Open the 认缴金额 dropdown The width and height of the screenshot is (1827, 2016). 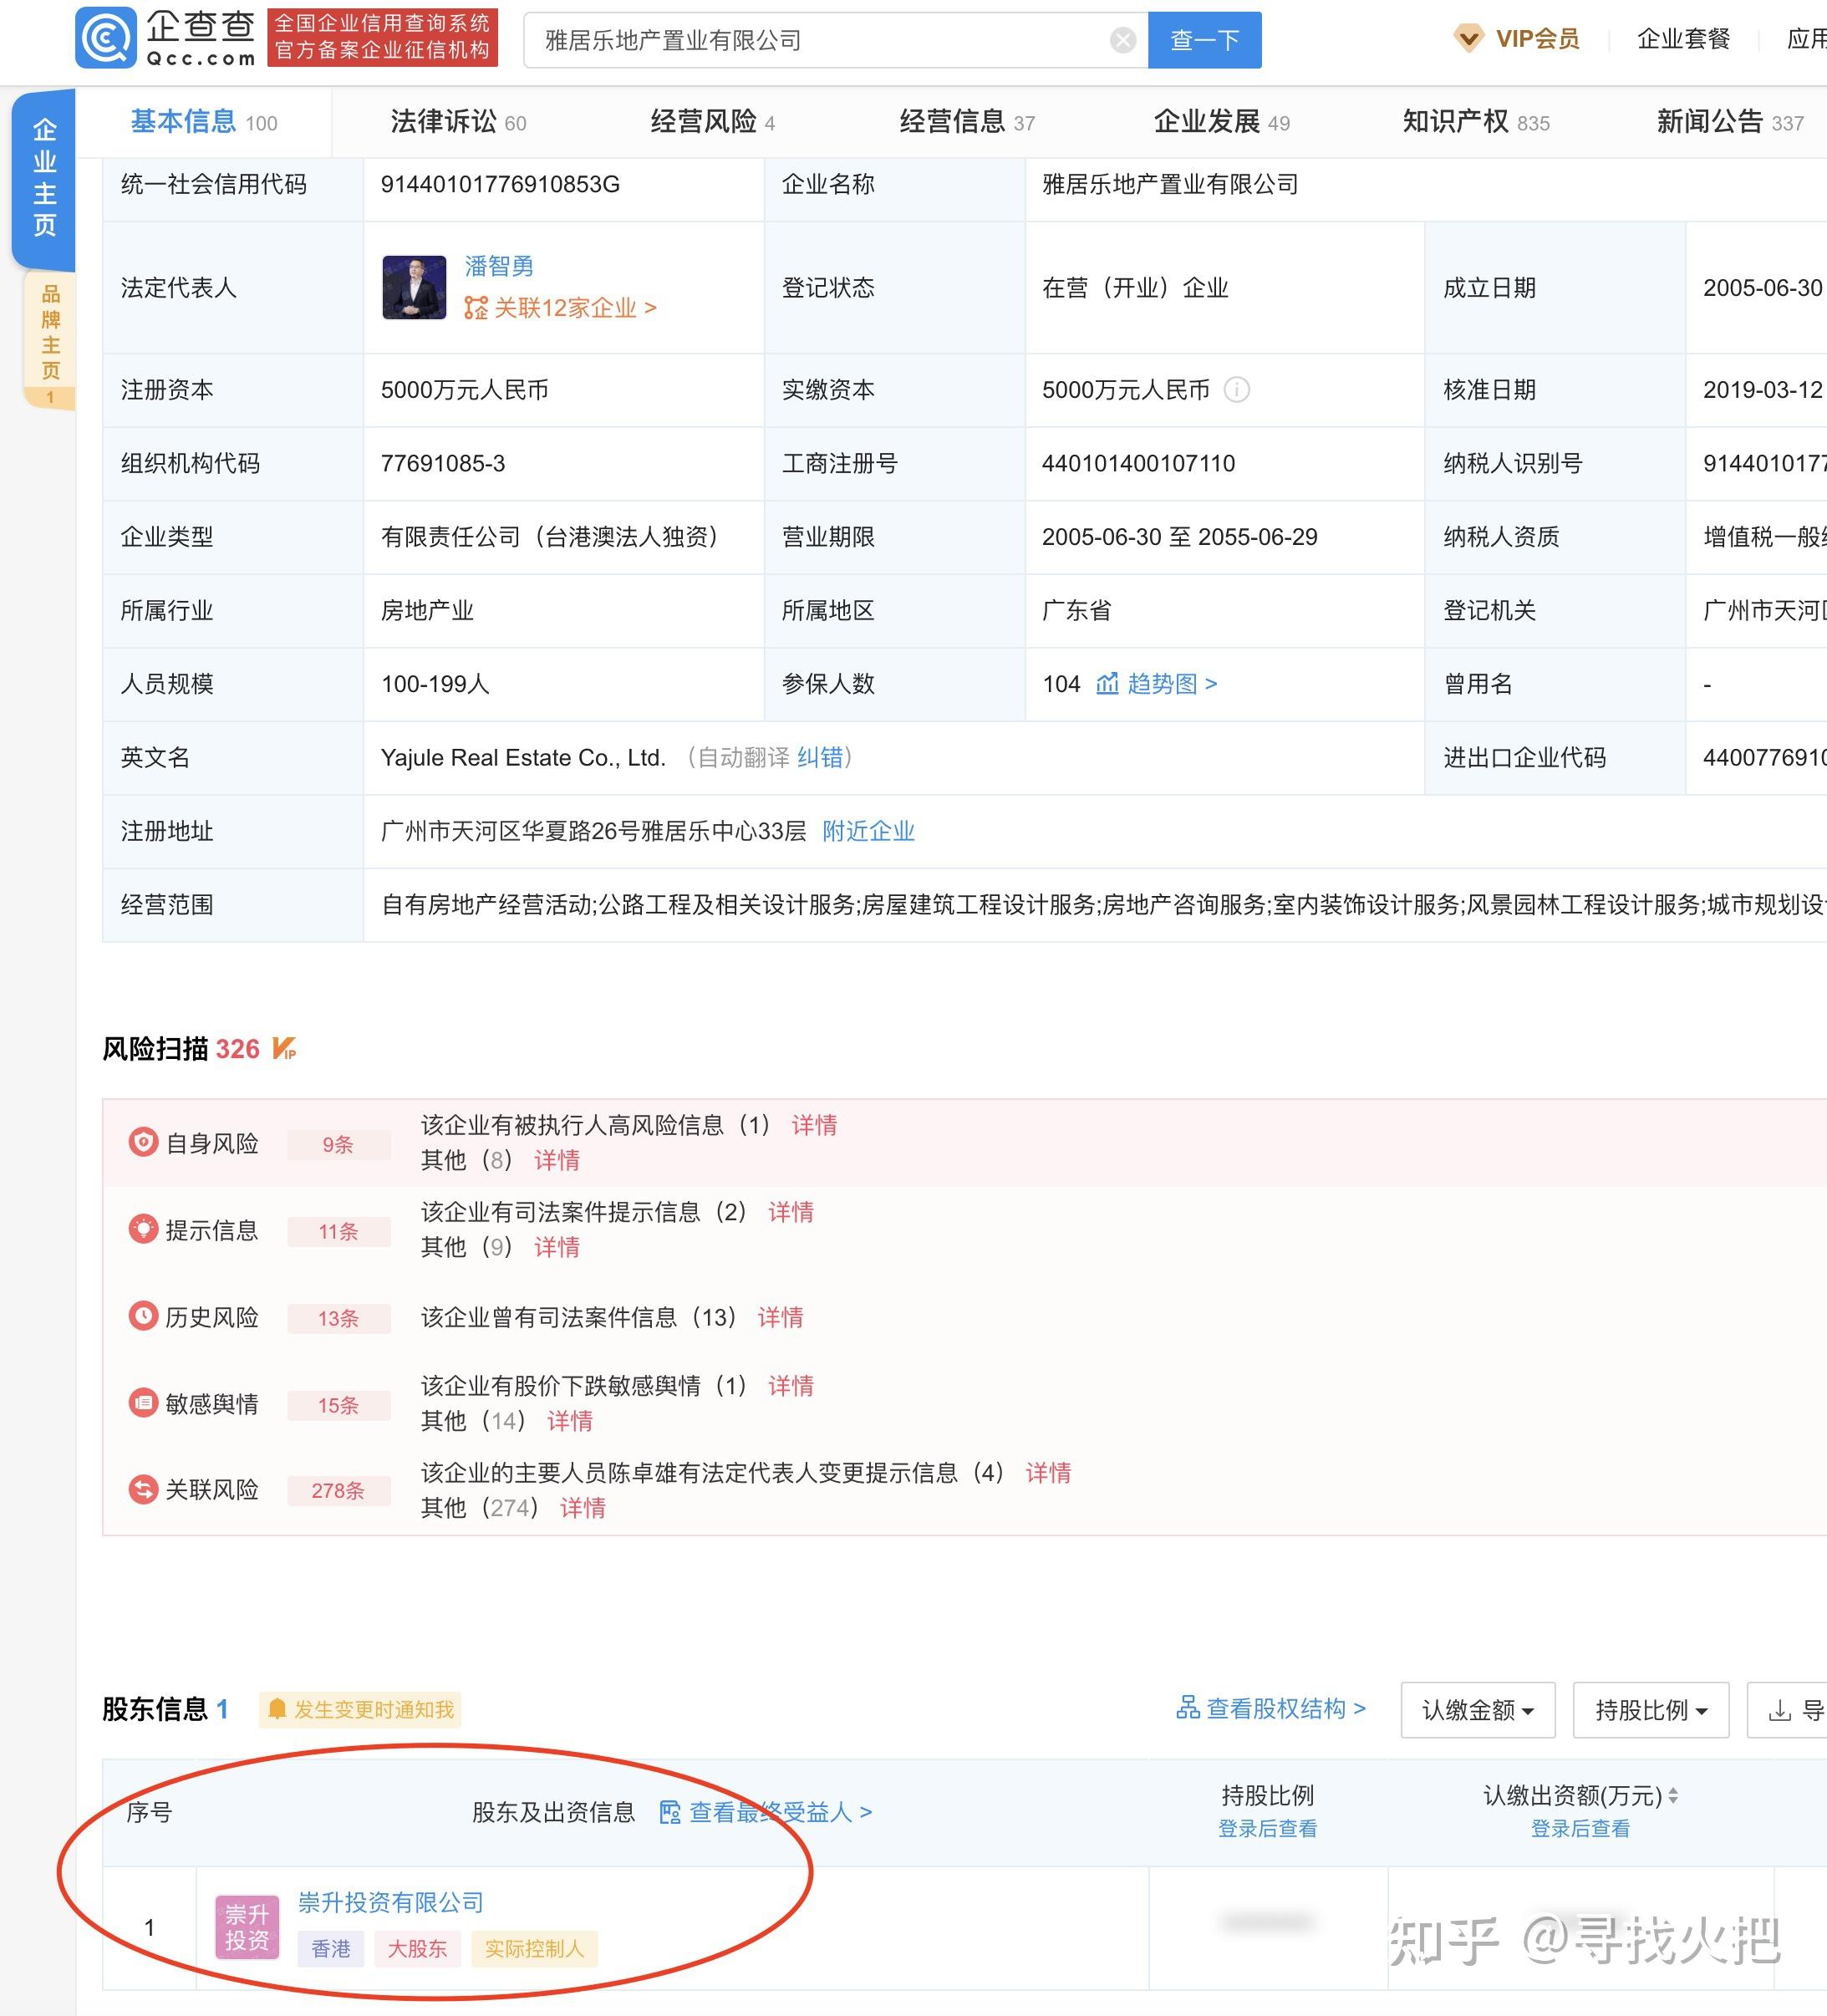1478,1710
